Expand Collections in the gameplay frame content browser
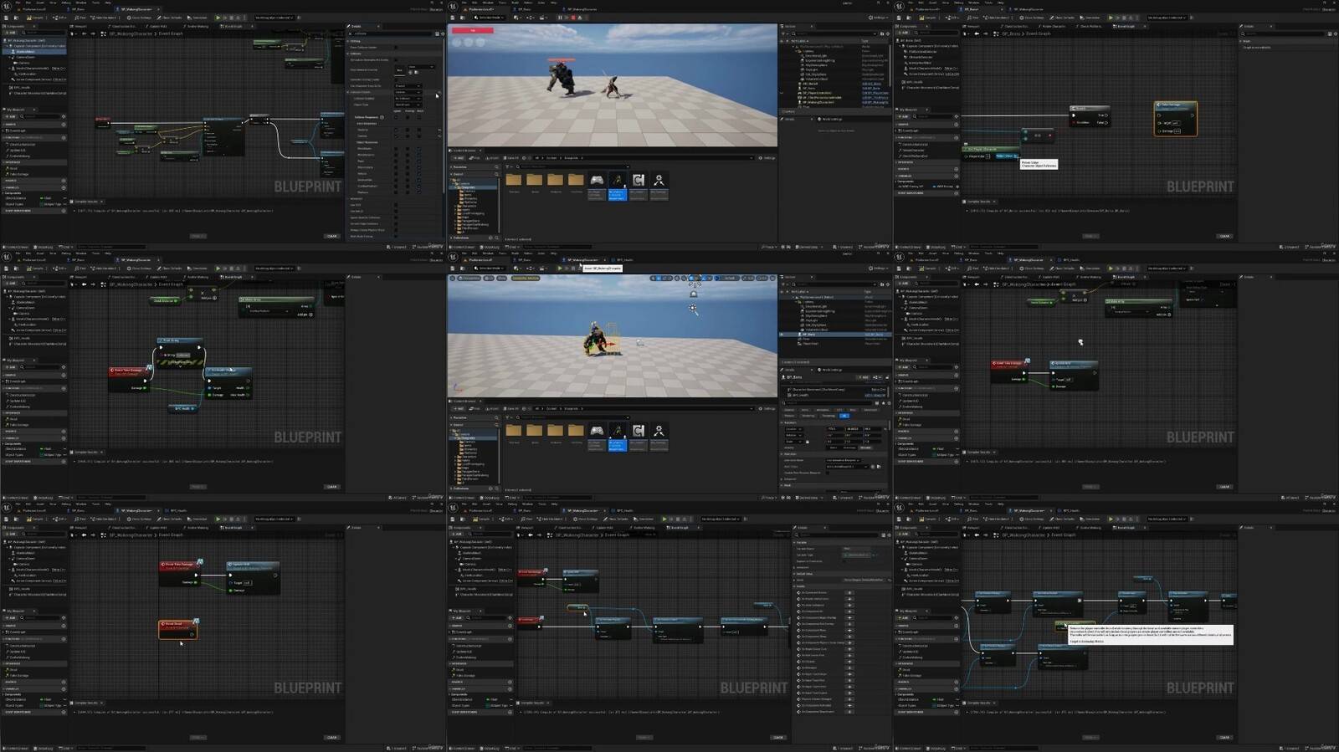 pos(452,238)
